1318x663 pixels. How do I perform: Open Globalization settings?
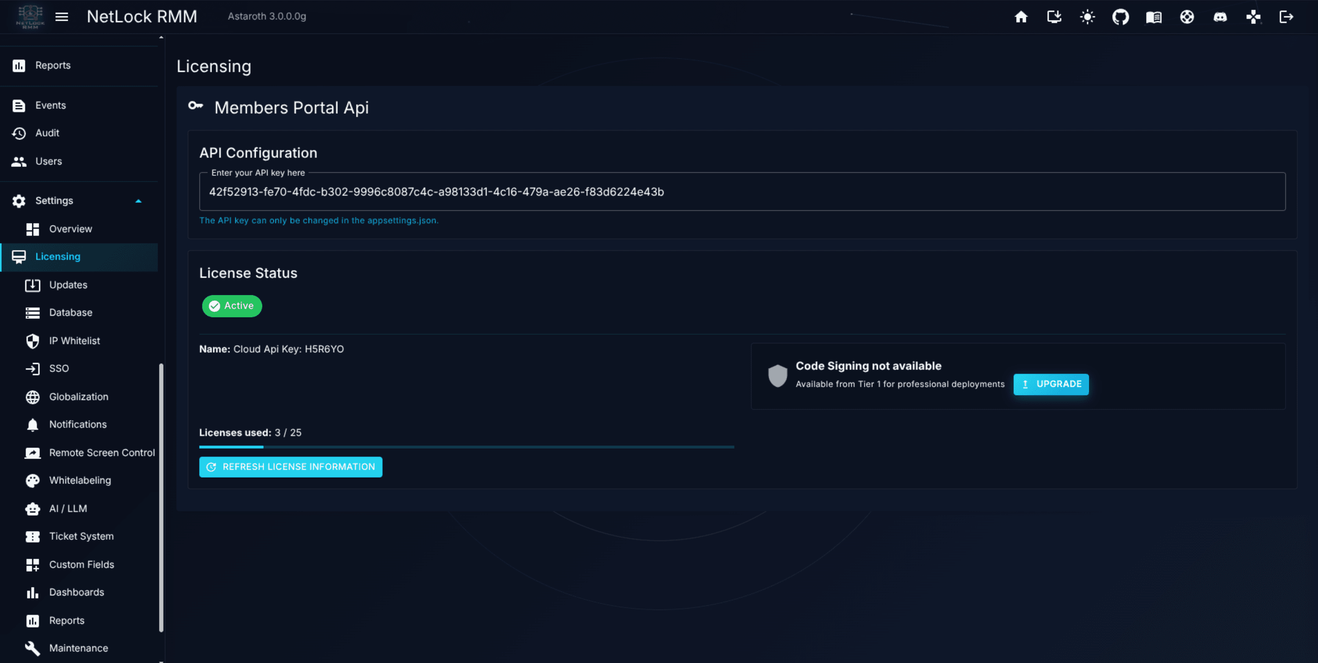pos(79,397)
